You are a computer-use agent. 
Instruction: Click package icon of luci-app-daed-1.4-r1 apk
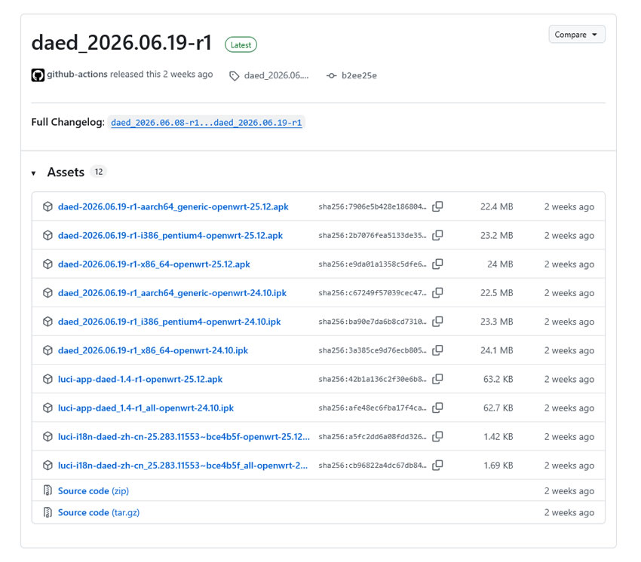point(48,379)
